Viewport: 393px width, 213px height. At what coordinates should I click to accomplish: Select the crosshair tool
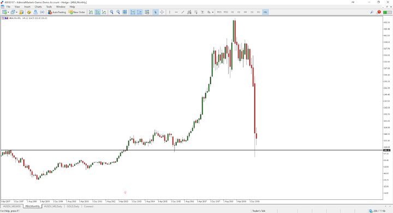[162, 12]
